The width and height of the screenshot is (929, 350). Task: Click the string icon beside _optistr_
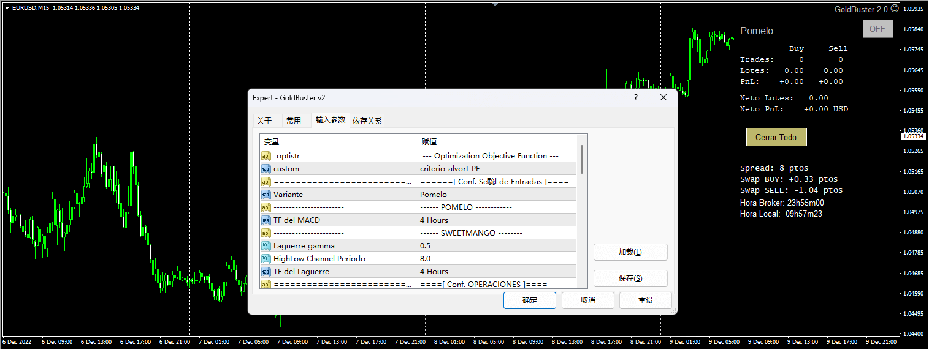tap(266, 156)
